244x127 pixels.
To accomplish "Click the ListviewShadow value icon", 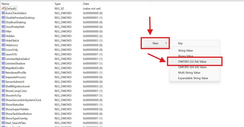I will [x=3, y=63].
